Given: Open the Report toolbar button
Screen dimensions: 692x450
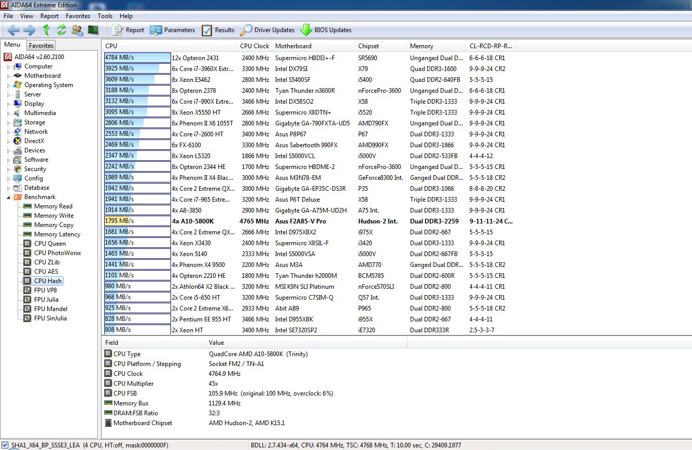Looking at the screenshot, I should pos(128,30).
